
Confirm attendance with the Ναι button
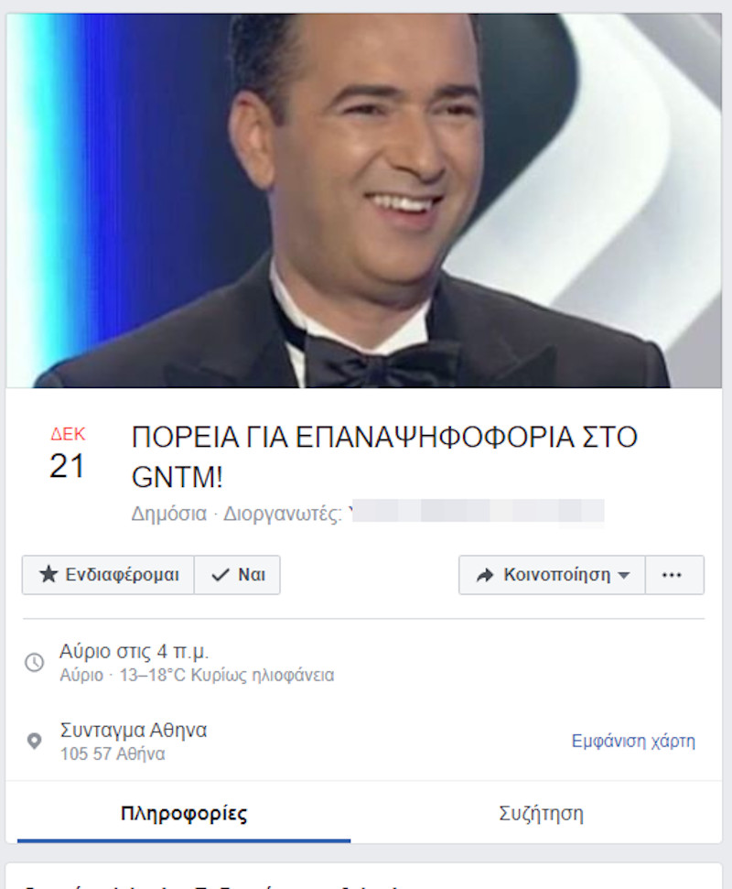pos(237,575)
